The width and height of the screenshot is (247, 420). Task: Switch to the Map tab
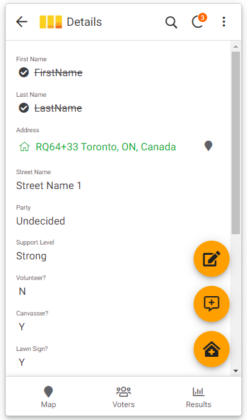point(48,397)
